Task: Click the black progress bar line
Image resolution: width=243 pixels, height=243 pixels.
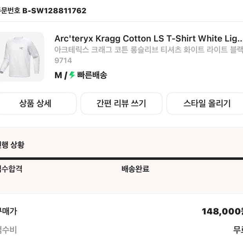Action: [121, 159]
